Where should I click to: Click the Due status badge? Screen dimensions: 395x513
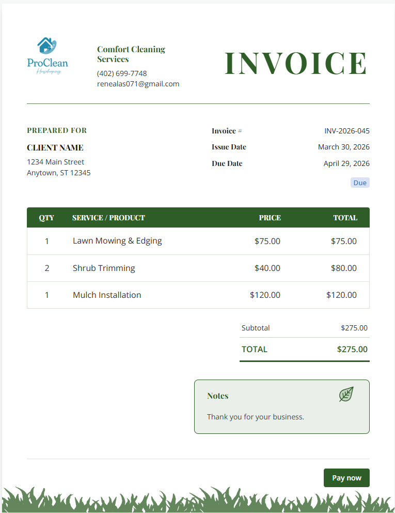tap(360, 183)
